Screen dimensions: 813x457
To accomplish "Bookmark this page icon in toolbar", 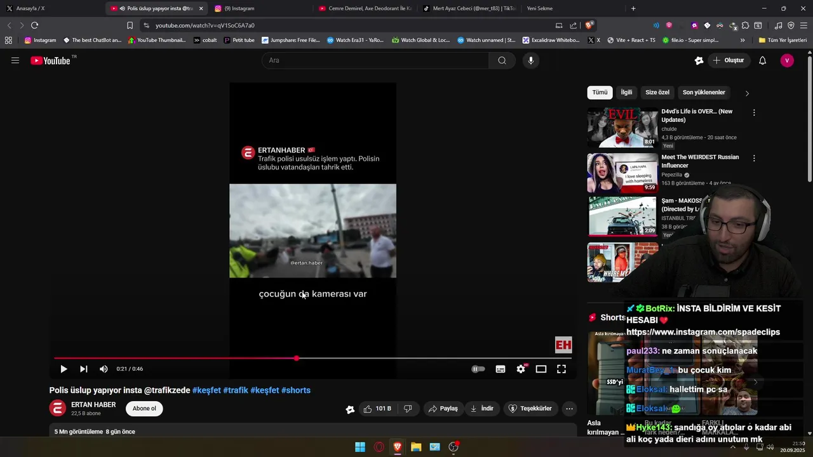I will coord(130,25).
